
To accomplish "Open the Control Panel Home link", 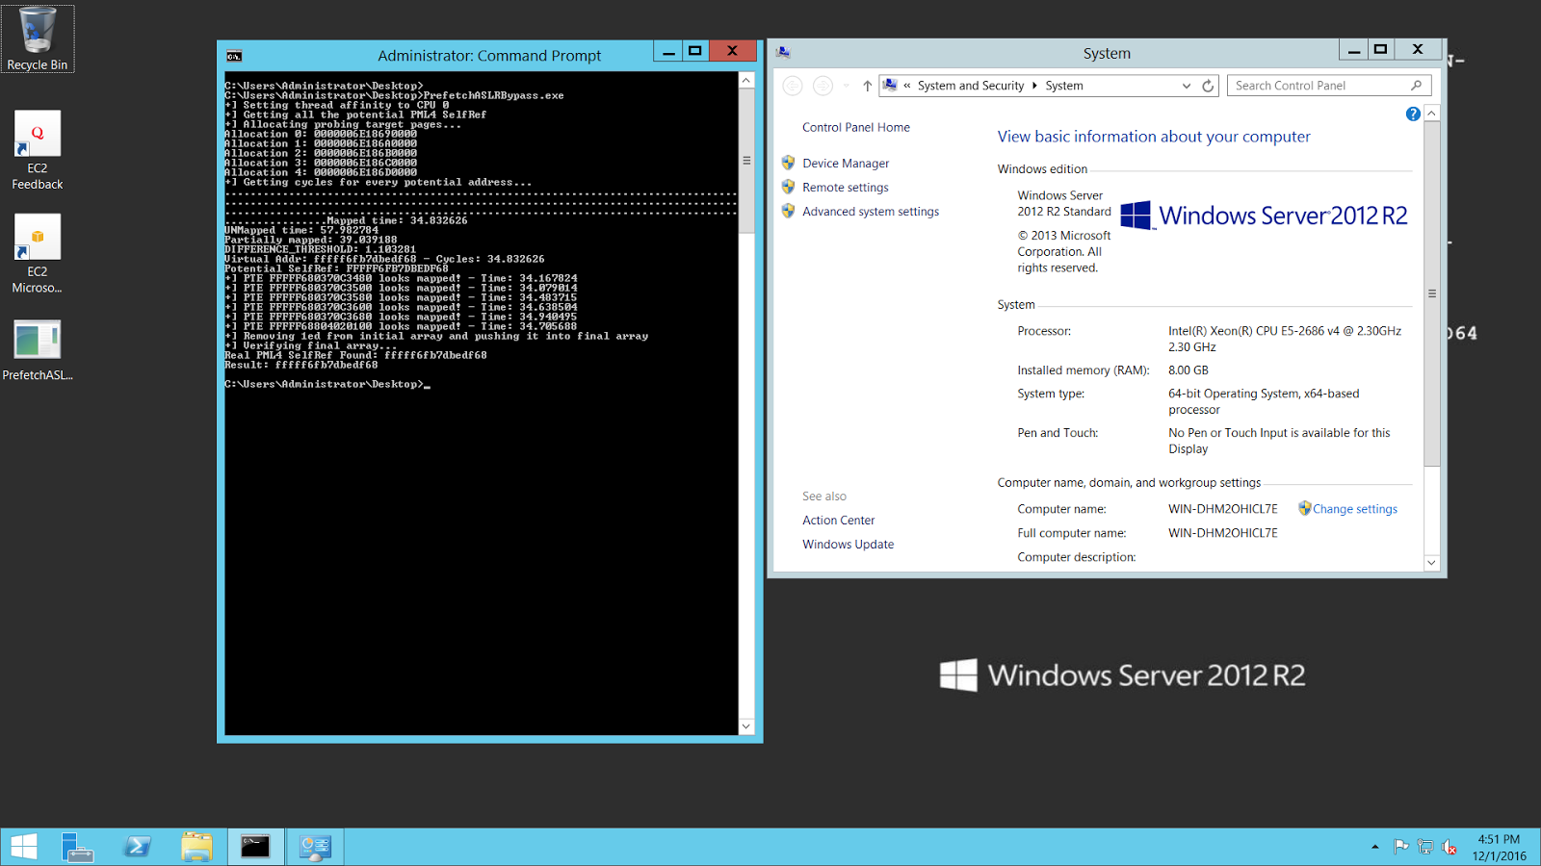I will pyautogui.click(x=855, y=127).
